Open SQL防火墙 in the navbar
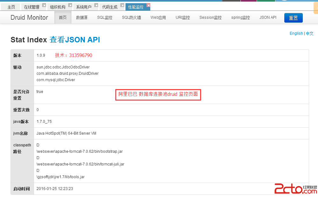 point(132,18)
